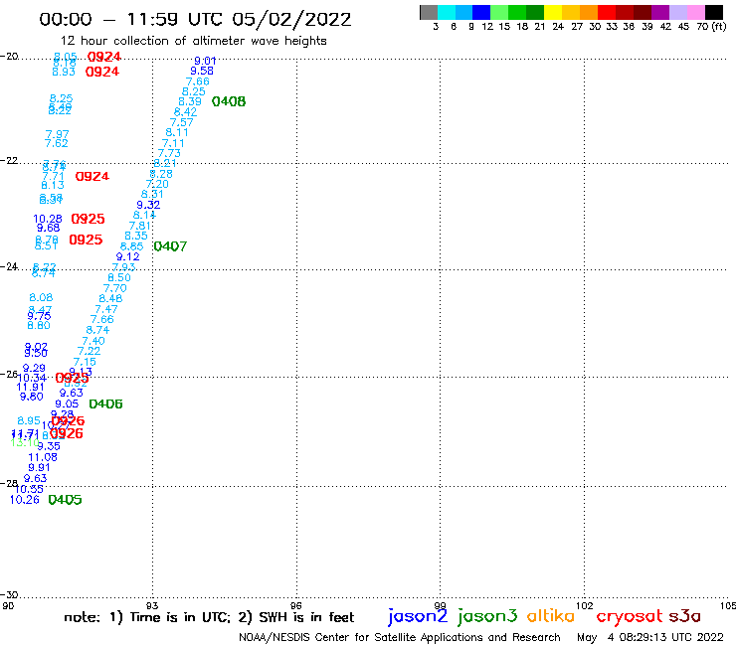Select the orange "altika" satellite label
This screenshot has width=736, height=646.
(551, 616)
